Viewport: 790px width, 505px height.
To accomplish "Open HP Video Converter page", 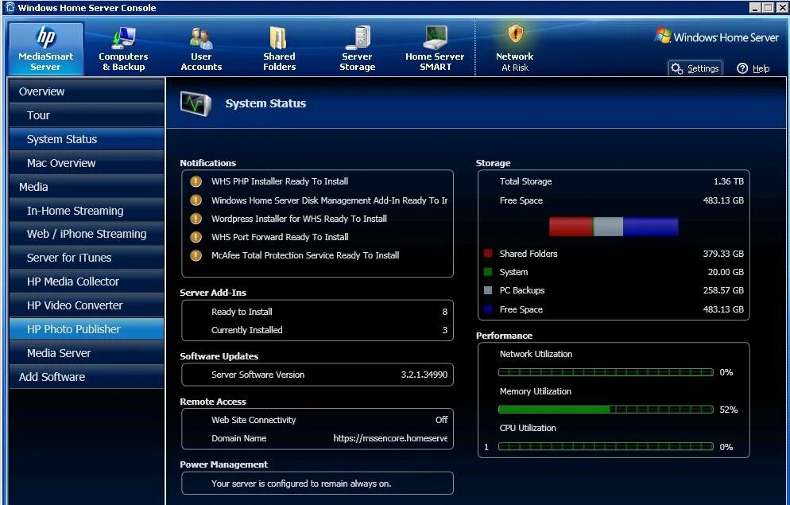I will (86, 305).
